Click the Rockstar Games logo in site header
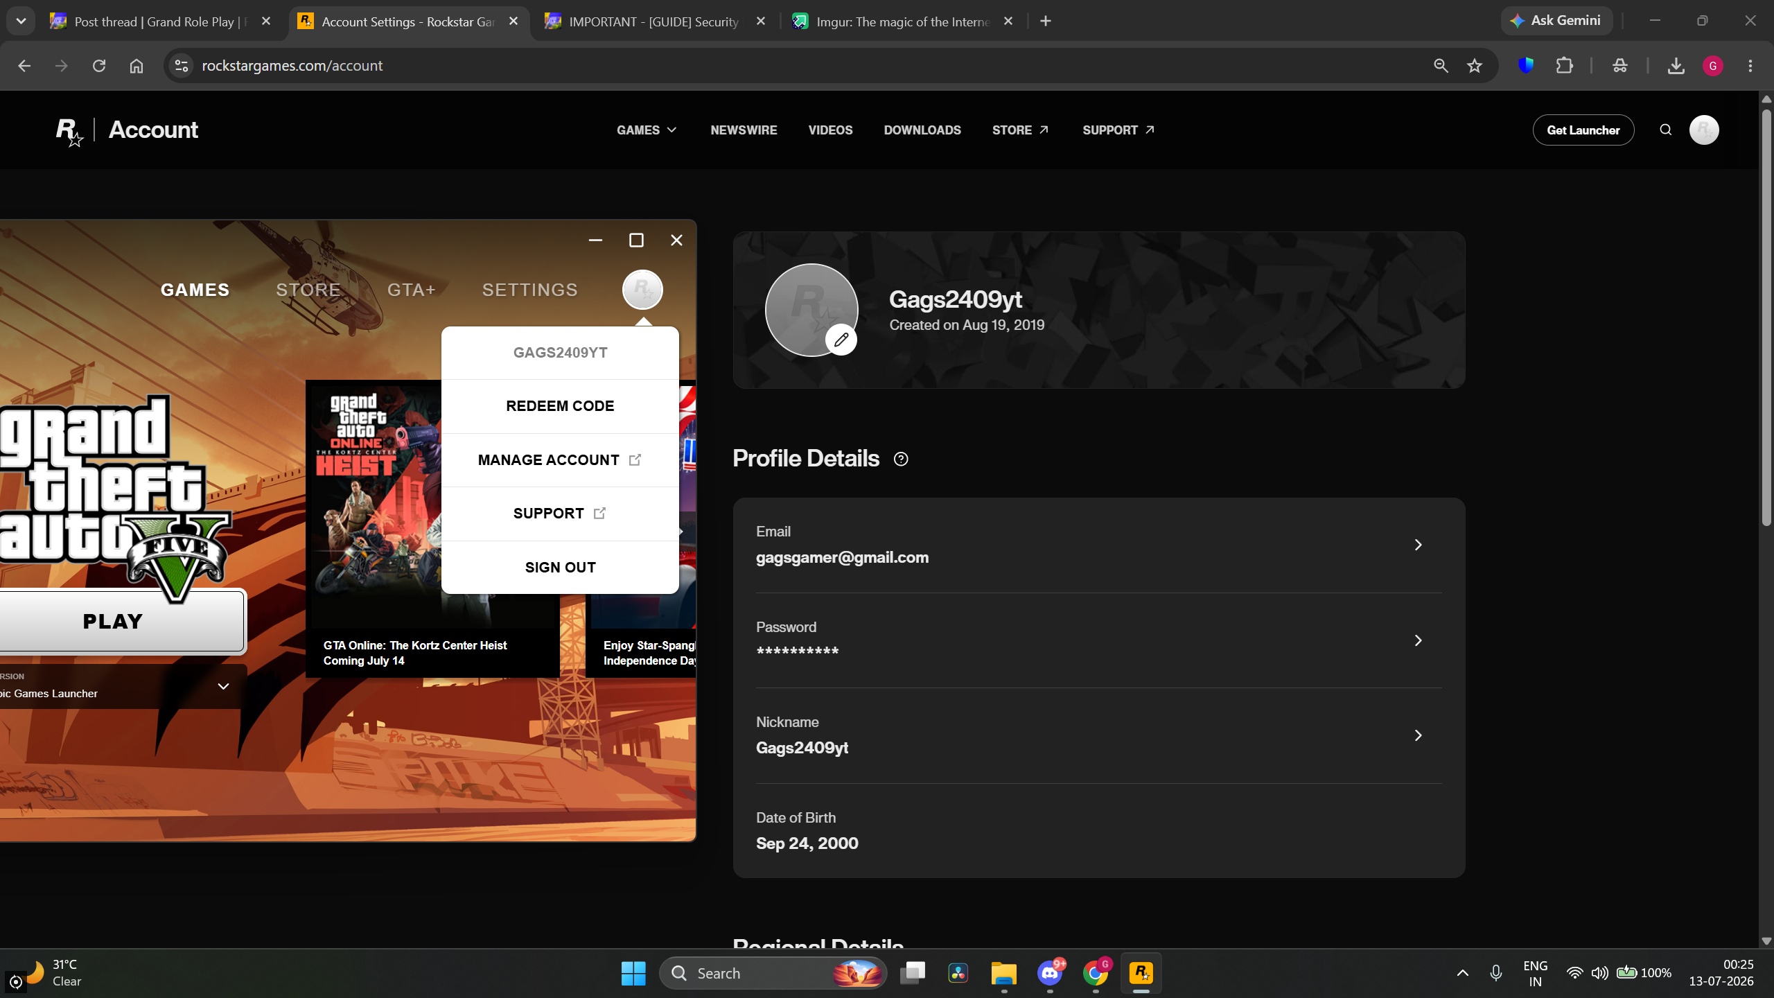This screenshot has width=1774, height=998. (x=69, y=131)
